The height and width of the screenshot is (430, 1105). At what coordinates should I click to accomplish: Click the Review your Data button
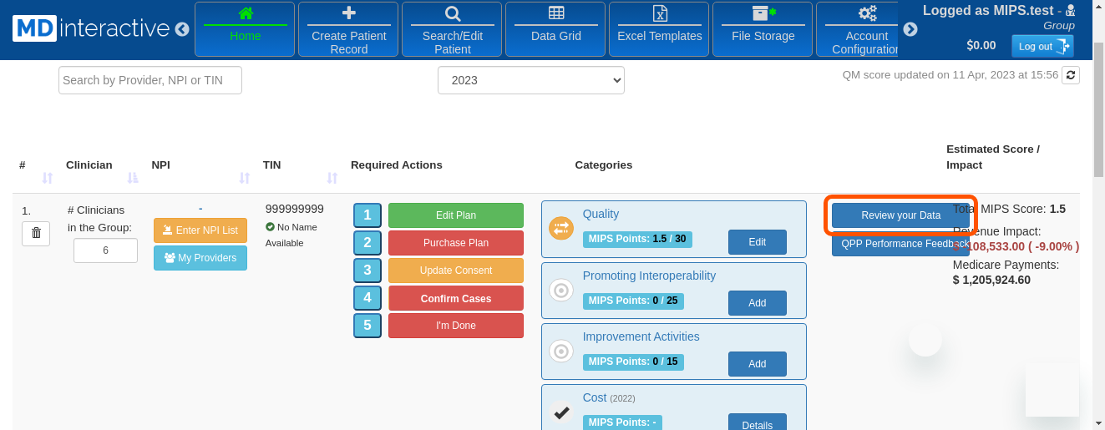(900, 215)
